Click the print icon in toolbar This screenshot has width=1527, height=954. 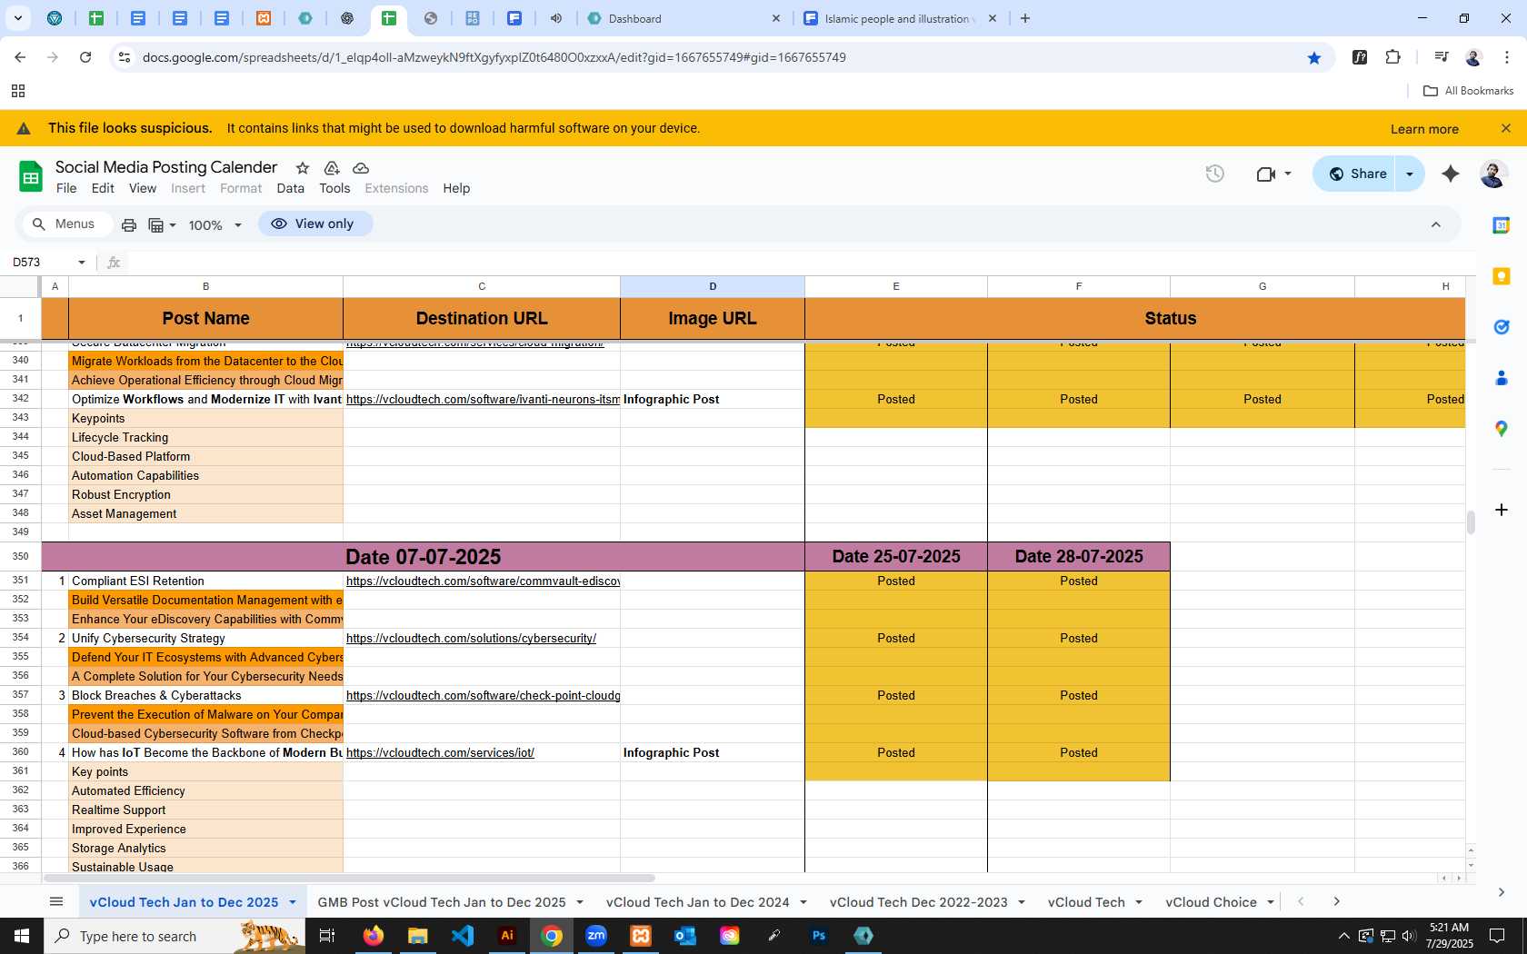129,224
